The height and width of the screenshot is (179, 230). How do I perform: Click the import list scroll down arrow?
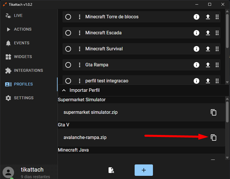[x=227, y=158]
